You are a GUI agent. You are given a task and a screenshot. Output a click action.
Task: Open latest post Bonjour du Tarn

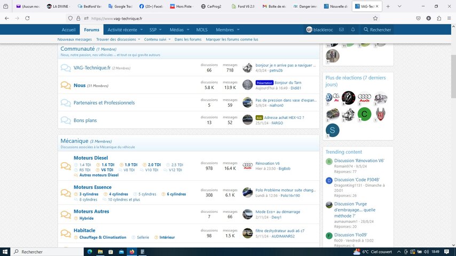[x=288, y=83]
